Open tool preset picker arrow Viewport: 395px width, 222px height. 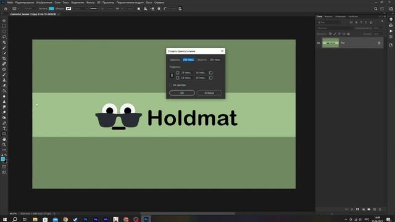tap(18, 9)
